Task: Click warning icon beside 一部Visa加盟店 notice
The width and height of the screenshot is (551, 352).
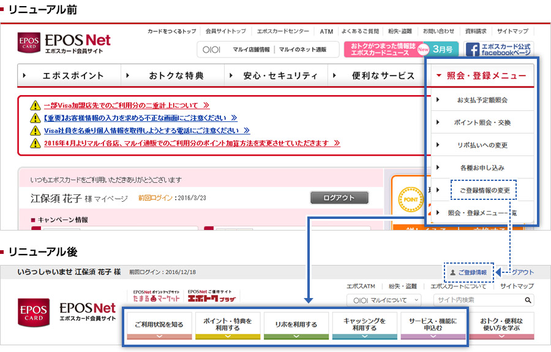Action: (x=35, y=105)
